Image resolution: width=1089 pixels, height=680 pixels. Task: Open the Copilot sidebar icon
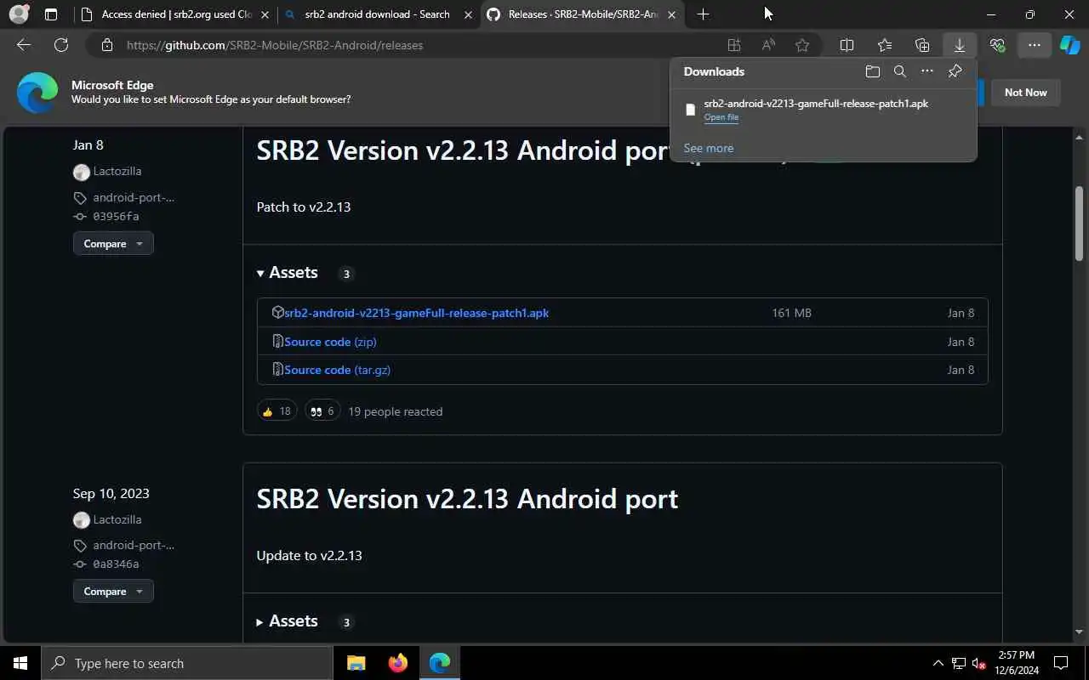tap(1069, 45)
